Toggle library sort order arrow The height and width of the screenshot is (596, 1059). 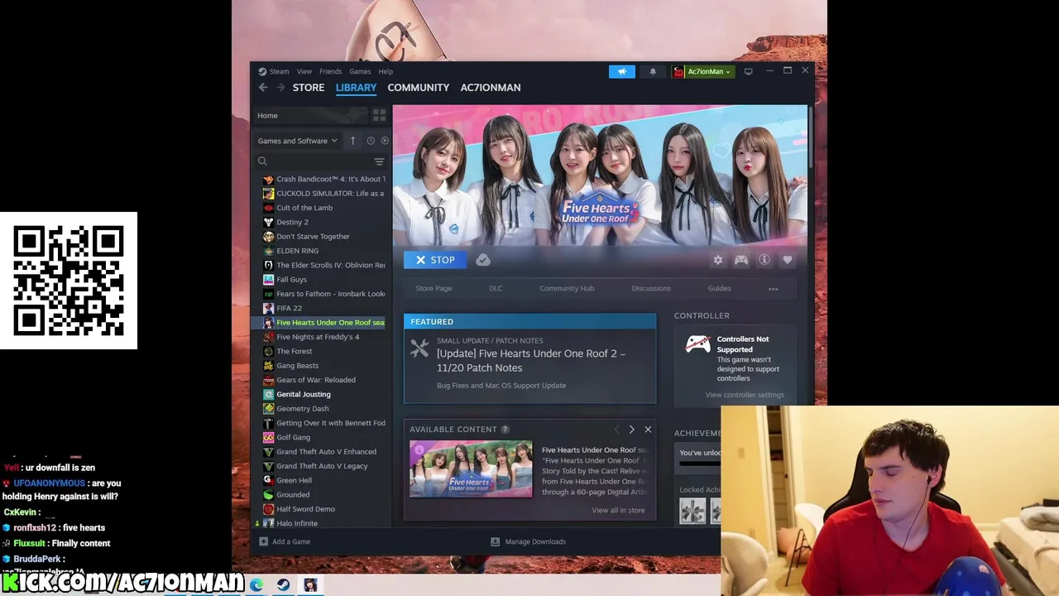click(x=352, y=141)
